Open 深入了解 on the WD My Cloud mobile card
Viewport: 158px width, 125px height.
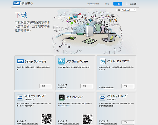(20, 121)
